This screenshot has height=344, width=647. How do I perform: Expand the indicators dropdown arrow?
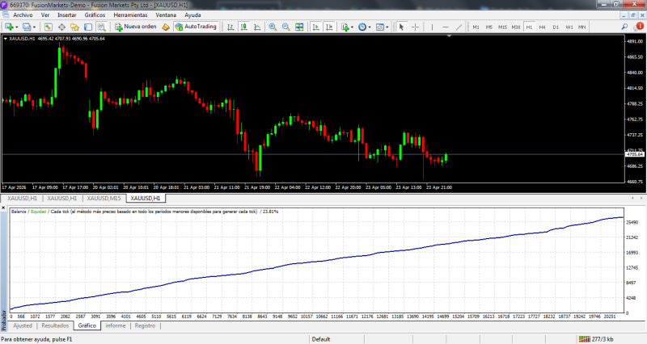click(352, 27)
